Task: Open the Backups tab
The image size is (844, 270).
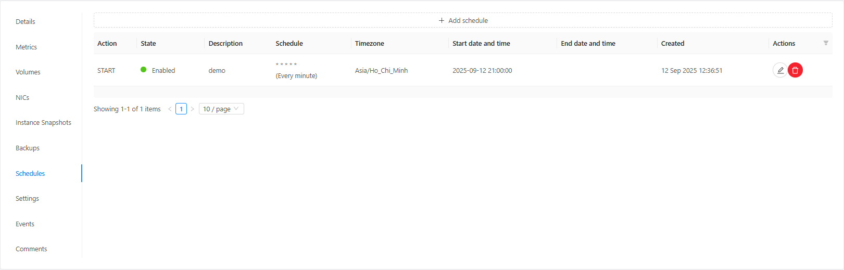Action: 28,148
